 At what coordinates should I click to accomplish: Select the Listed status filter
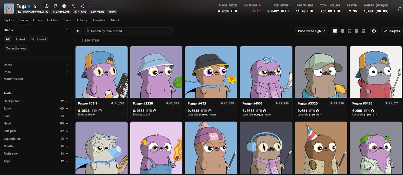point(20,39)
